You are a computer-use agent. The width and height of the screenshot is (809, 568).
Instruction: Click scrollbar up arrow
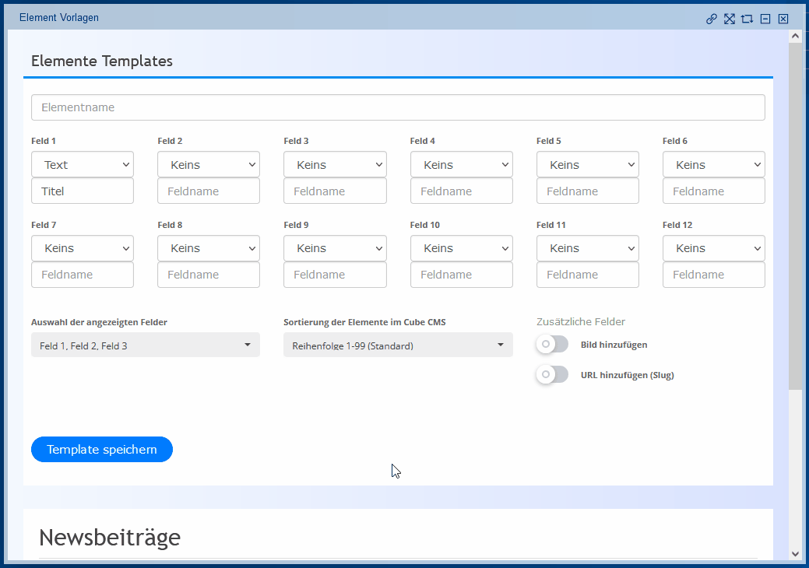pyautogui.click(x=795, y=36)
